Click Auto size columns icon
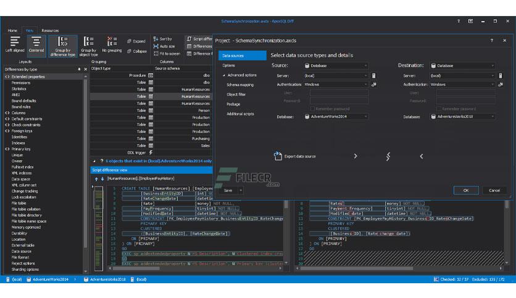516x298 pixels. pos(156,46)
